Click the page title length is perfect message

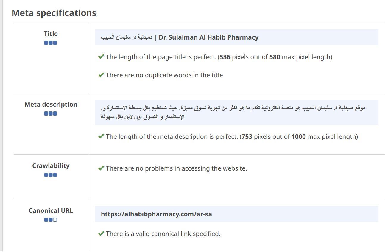(x=219, y=57)
